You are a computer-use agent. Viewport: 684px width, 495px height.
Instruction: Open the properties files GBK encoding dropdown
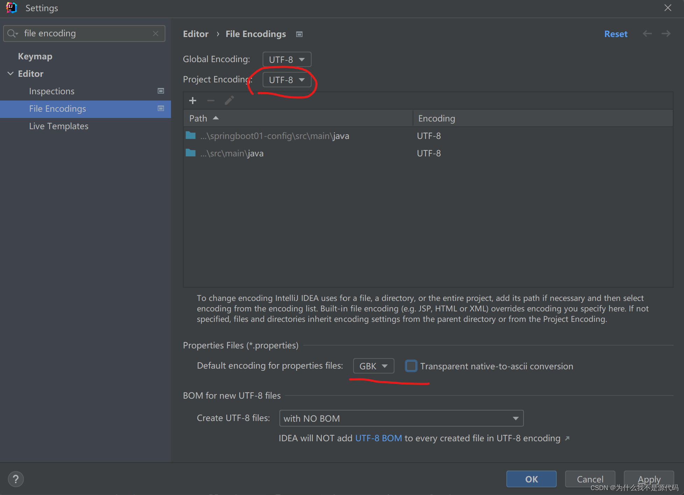click(373, 366)
